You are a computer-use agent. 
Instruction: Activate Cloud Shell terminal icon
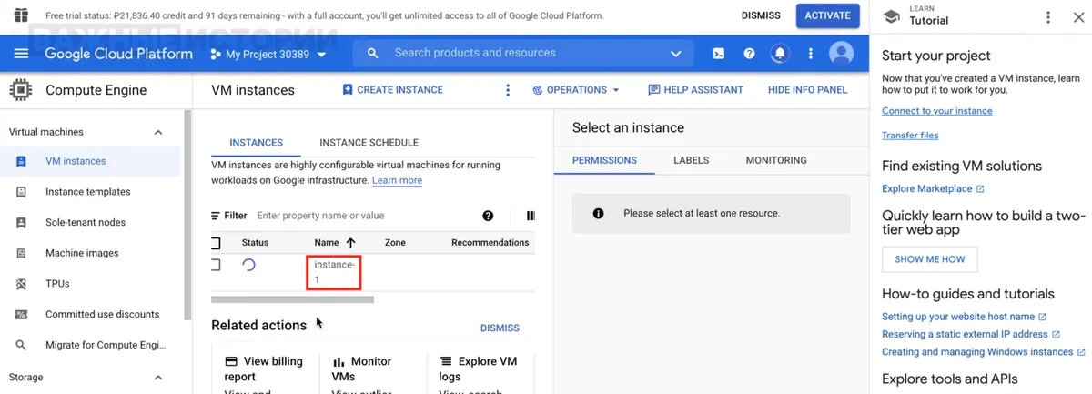pos(719,54)
